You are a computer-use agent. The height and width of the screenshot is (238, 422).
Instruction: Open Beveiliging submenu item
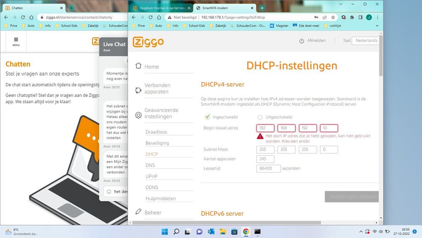coord(157,143)
